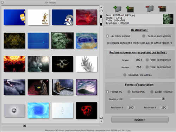Select the 'Au même endroit' radio button
This screenshot has height=132, width=176.
click(107, 36)
